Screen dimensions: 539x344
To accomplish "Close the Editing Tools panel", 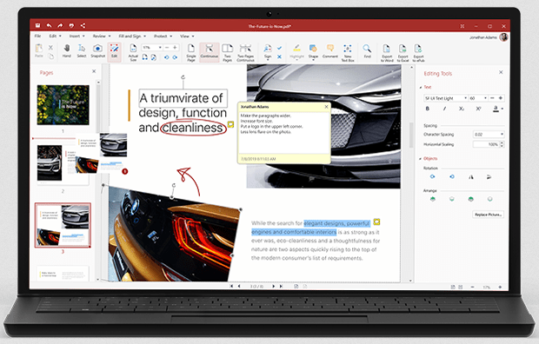I will (x=501, y=72).
